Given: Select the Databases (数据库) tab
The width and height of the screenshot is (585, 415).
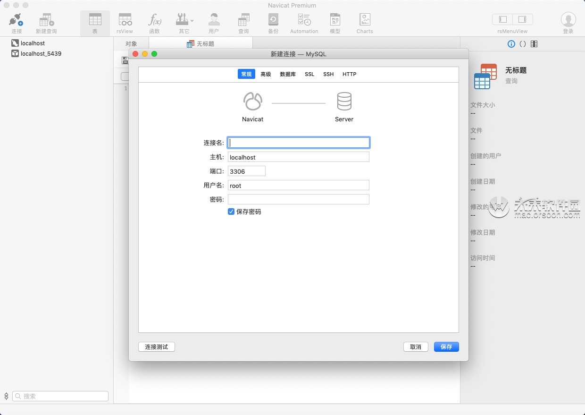Looking at the screenshot, I should point(288,74).
